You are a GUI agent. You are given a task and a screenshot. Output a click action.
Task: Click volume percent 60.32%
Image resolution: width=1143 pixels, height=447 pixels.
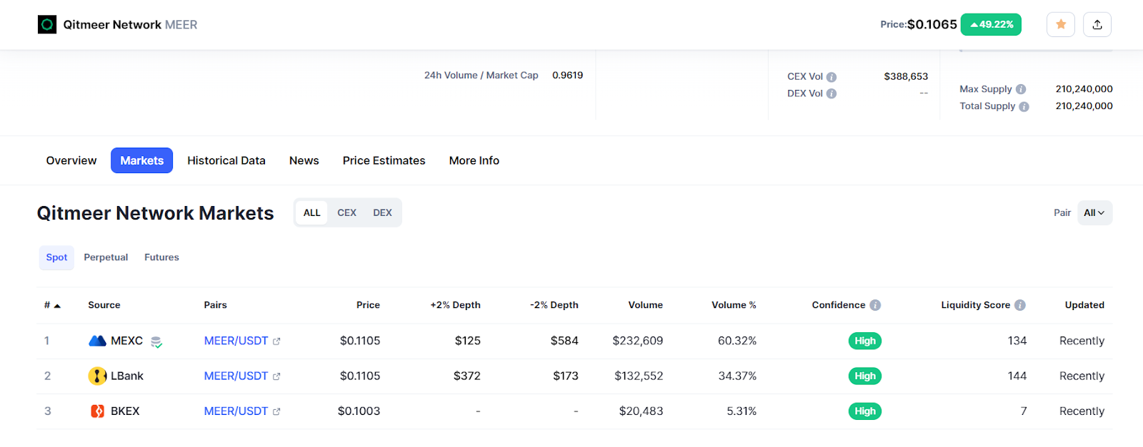(x=737, y=341)
